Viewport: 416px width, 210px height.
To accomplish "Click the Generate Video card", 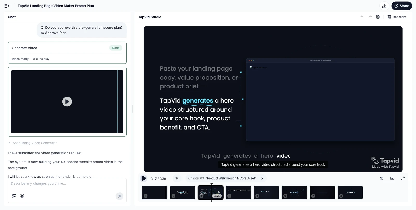I will [67, 53].
